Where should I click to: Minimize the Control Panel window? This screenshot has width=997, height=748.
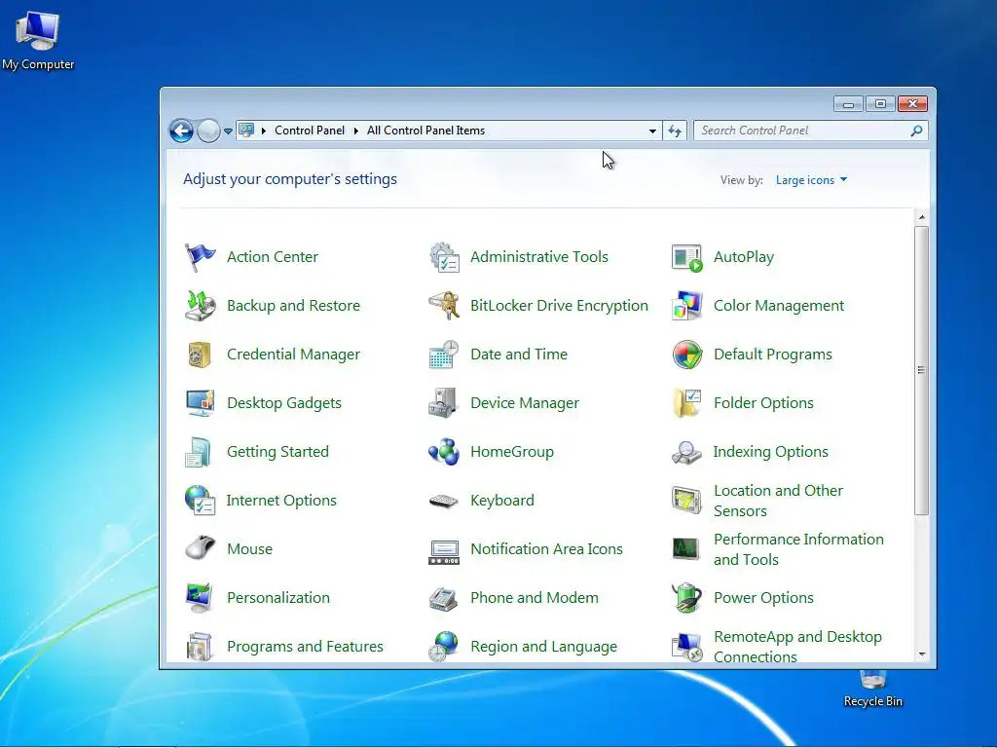848,103
